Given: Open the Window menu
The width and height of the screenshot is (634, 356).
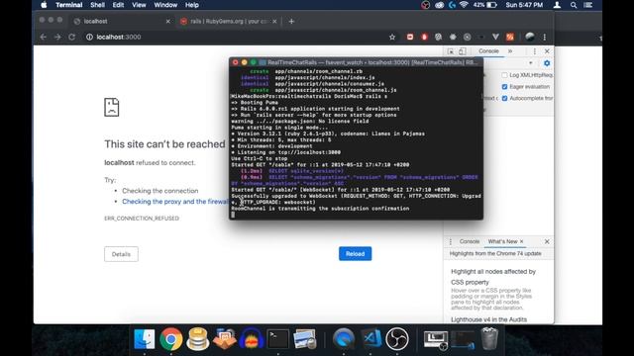Looking at the screenshot, I should point(165,5).
